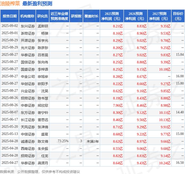This screenshot has height=174, width=185.
Task: Select the 诚通证券 institution cell
Action: pos(28,141)
